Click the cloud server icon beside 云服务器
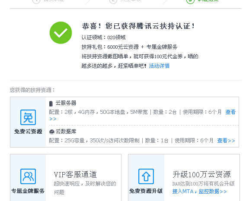 [51, 104]
